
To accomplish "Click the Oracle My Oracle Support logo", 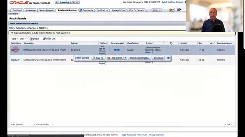I will (x=30, y=3).
